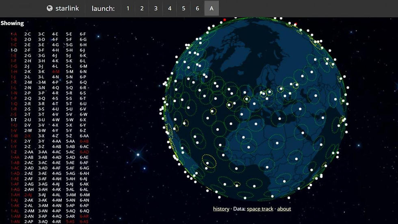Open the about link
This screenshot has height=224, width=398.
coord(284,209)
